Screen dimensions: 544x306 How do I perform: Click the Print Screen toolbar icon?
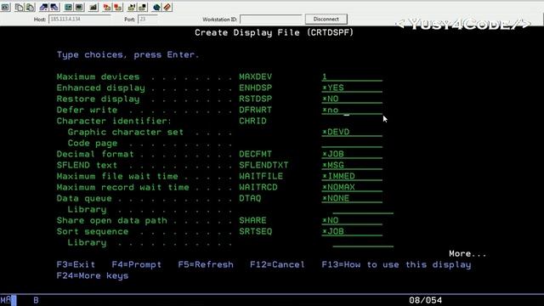tap(5, 7)
